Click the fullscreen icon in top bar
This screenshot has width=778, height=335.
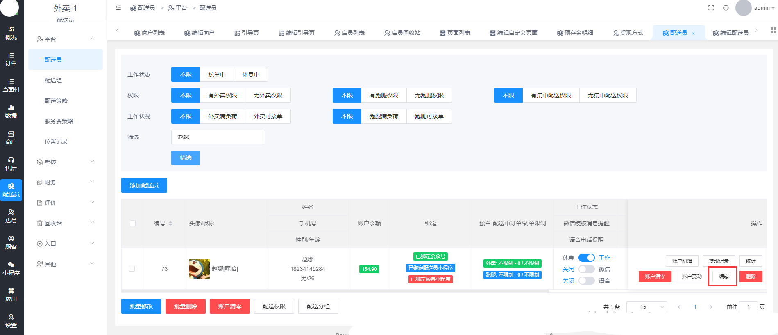(x=711, y=8)
